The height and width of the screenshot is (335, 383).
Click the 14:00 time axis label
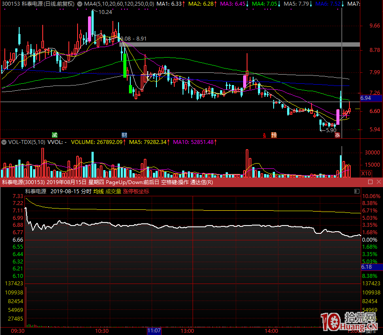(271, 331)
